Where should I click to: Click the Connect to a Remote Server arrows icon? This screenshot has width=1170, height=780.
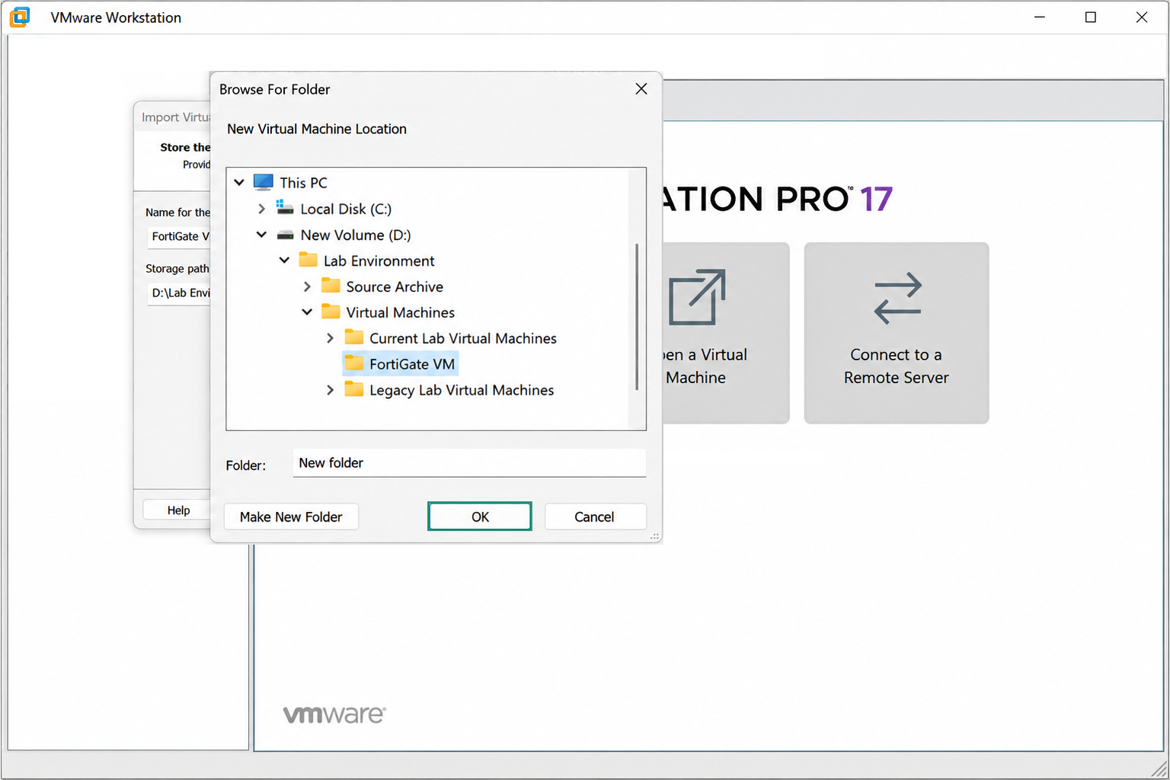click(x=897, y=298)
